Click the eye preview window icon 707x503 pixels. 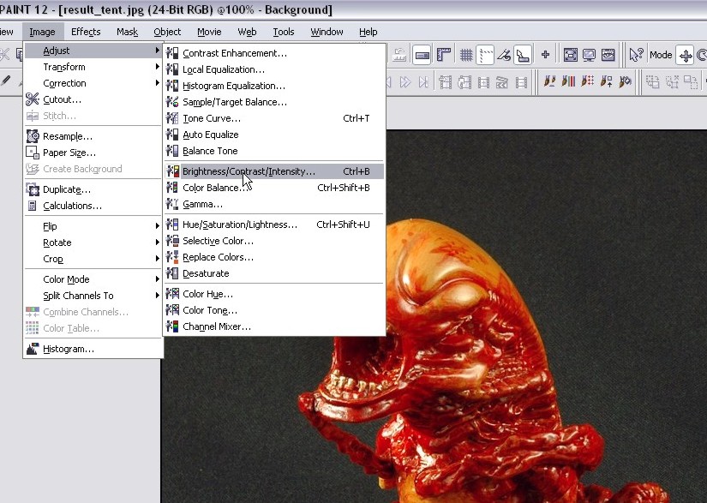(608, 56)
